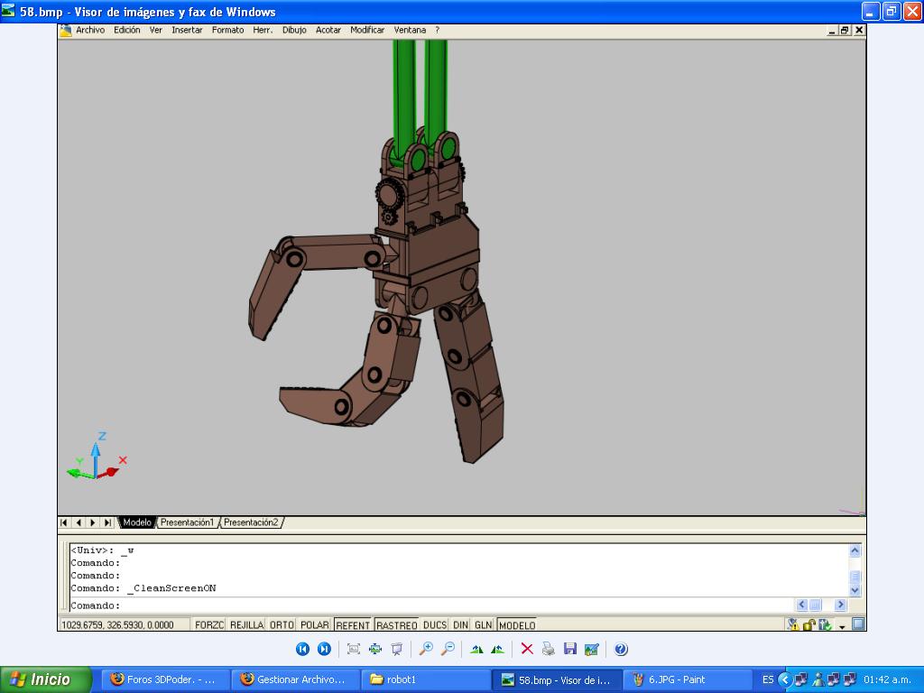Open the status bar menu arrow
Screen dimensions: 924x693
[x=842, y=626]
